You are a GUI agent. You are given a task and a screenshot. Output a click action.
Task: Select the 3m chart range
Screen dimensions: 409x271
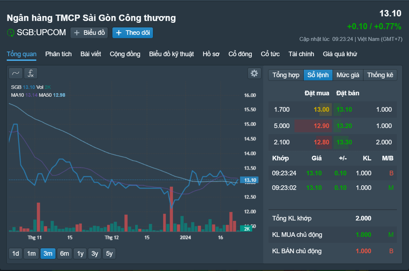(x=48, y=254)
